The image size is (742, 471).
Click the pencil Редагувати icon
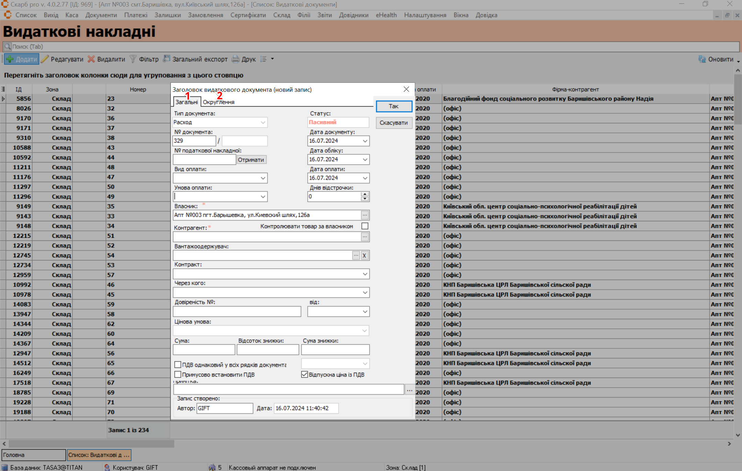click(x=45, y=59)
